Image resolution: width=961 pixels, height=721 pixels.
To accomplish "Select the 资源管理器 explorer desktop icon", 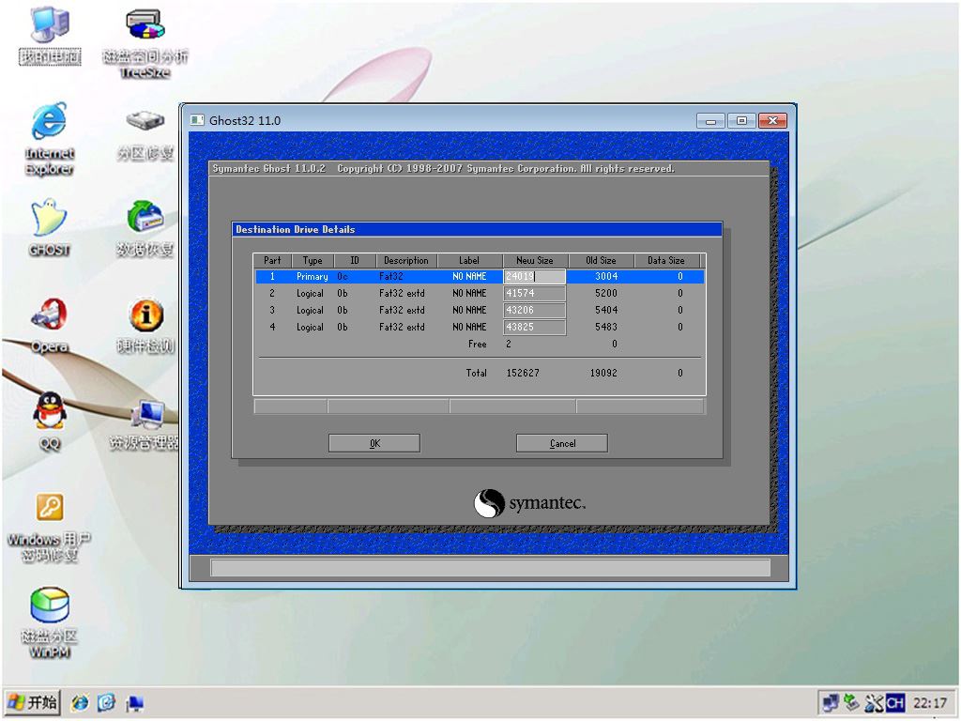I will (145, 424).
